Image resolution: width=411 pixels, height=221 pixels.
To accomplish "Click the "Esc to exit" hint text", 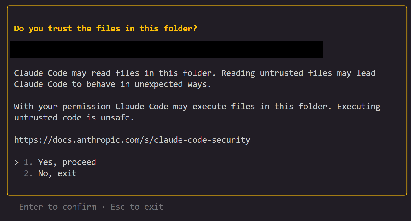I will tap(137, 207).
